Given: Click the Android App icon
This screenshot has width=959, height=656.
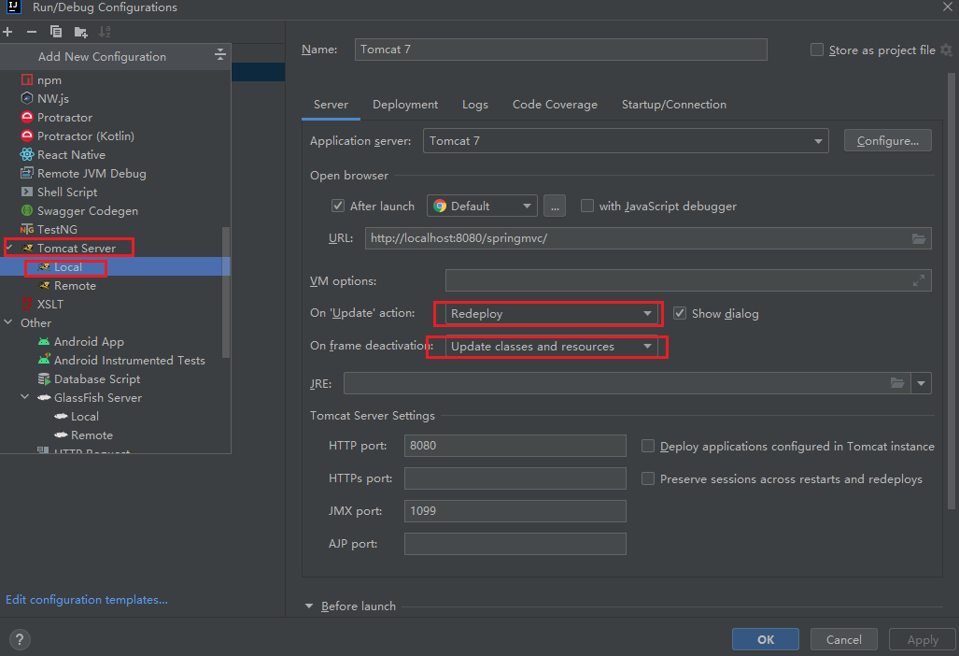Looking at the screenshot, I should click(44, 341).
